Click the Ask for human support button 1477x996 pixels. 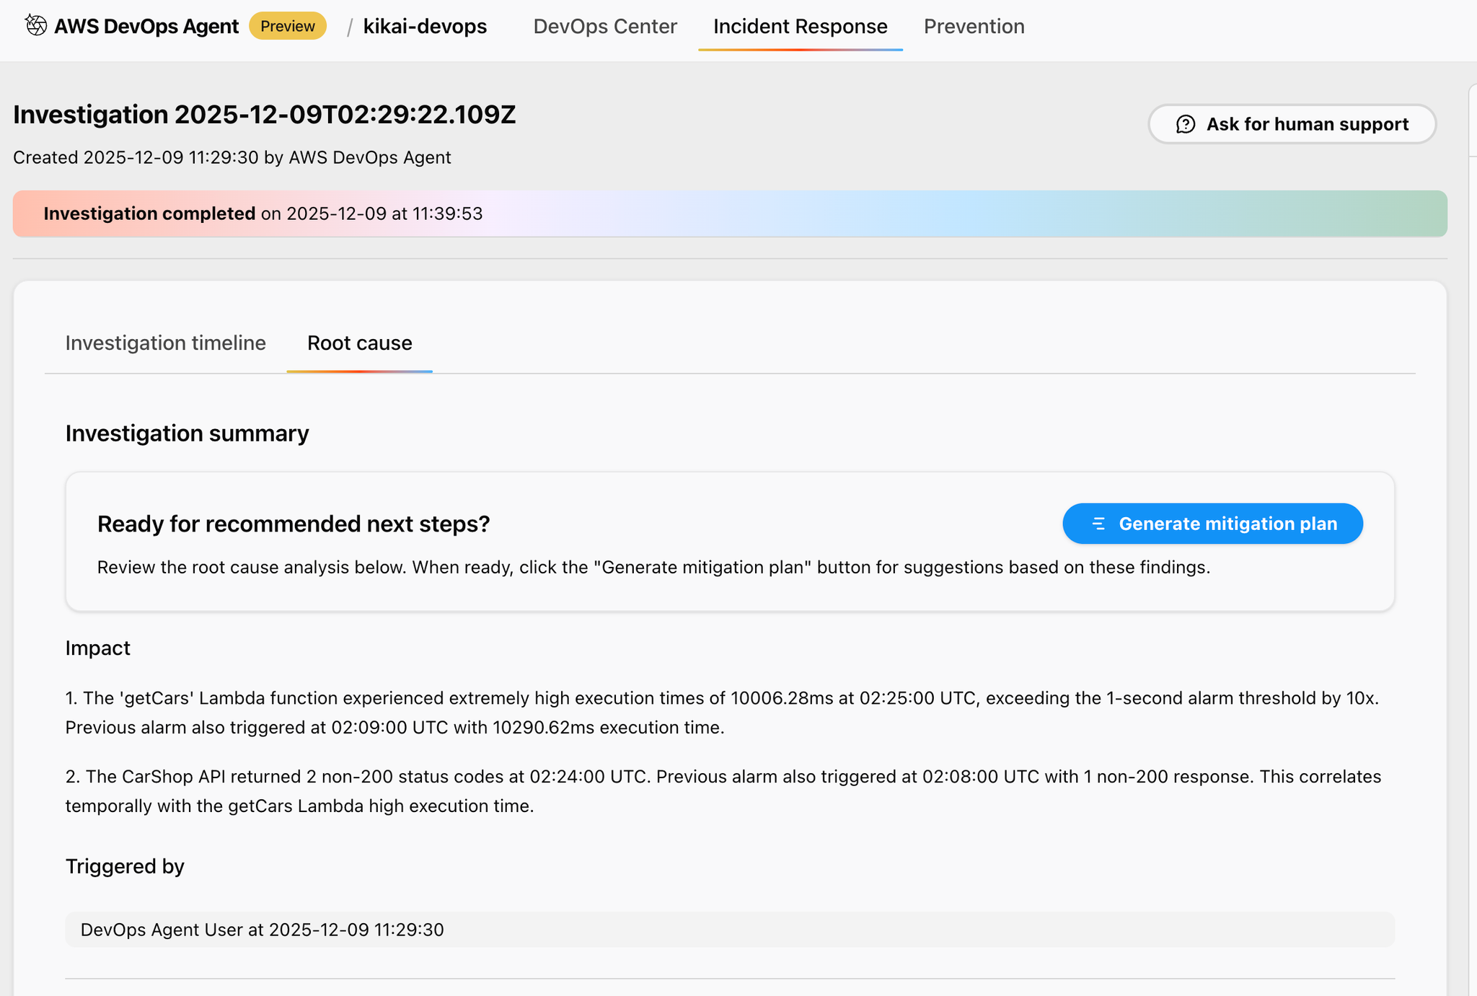pyautogui.click(x=1292, y=124)
